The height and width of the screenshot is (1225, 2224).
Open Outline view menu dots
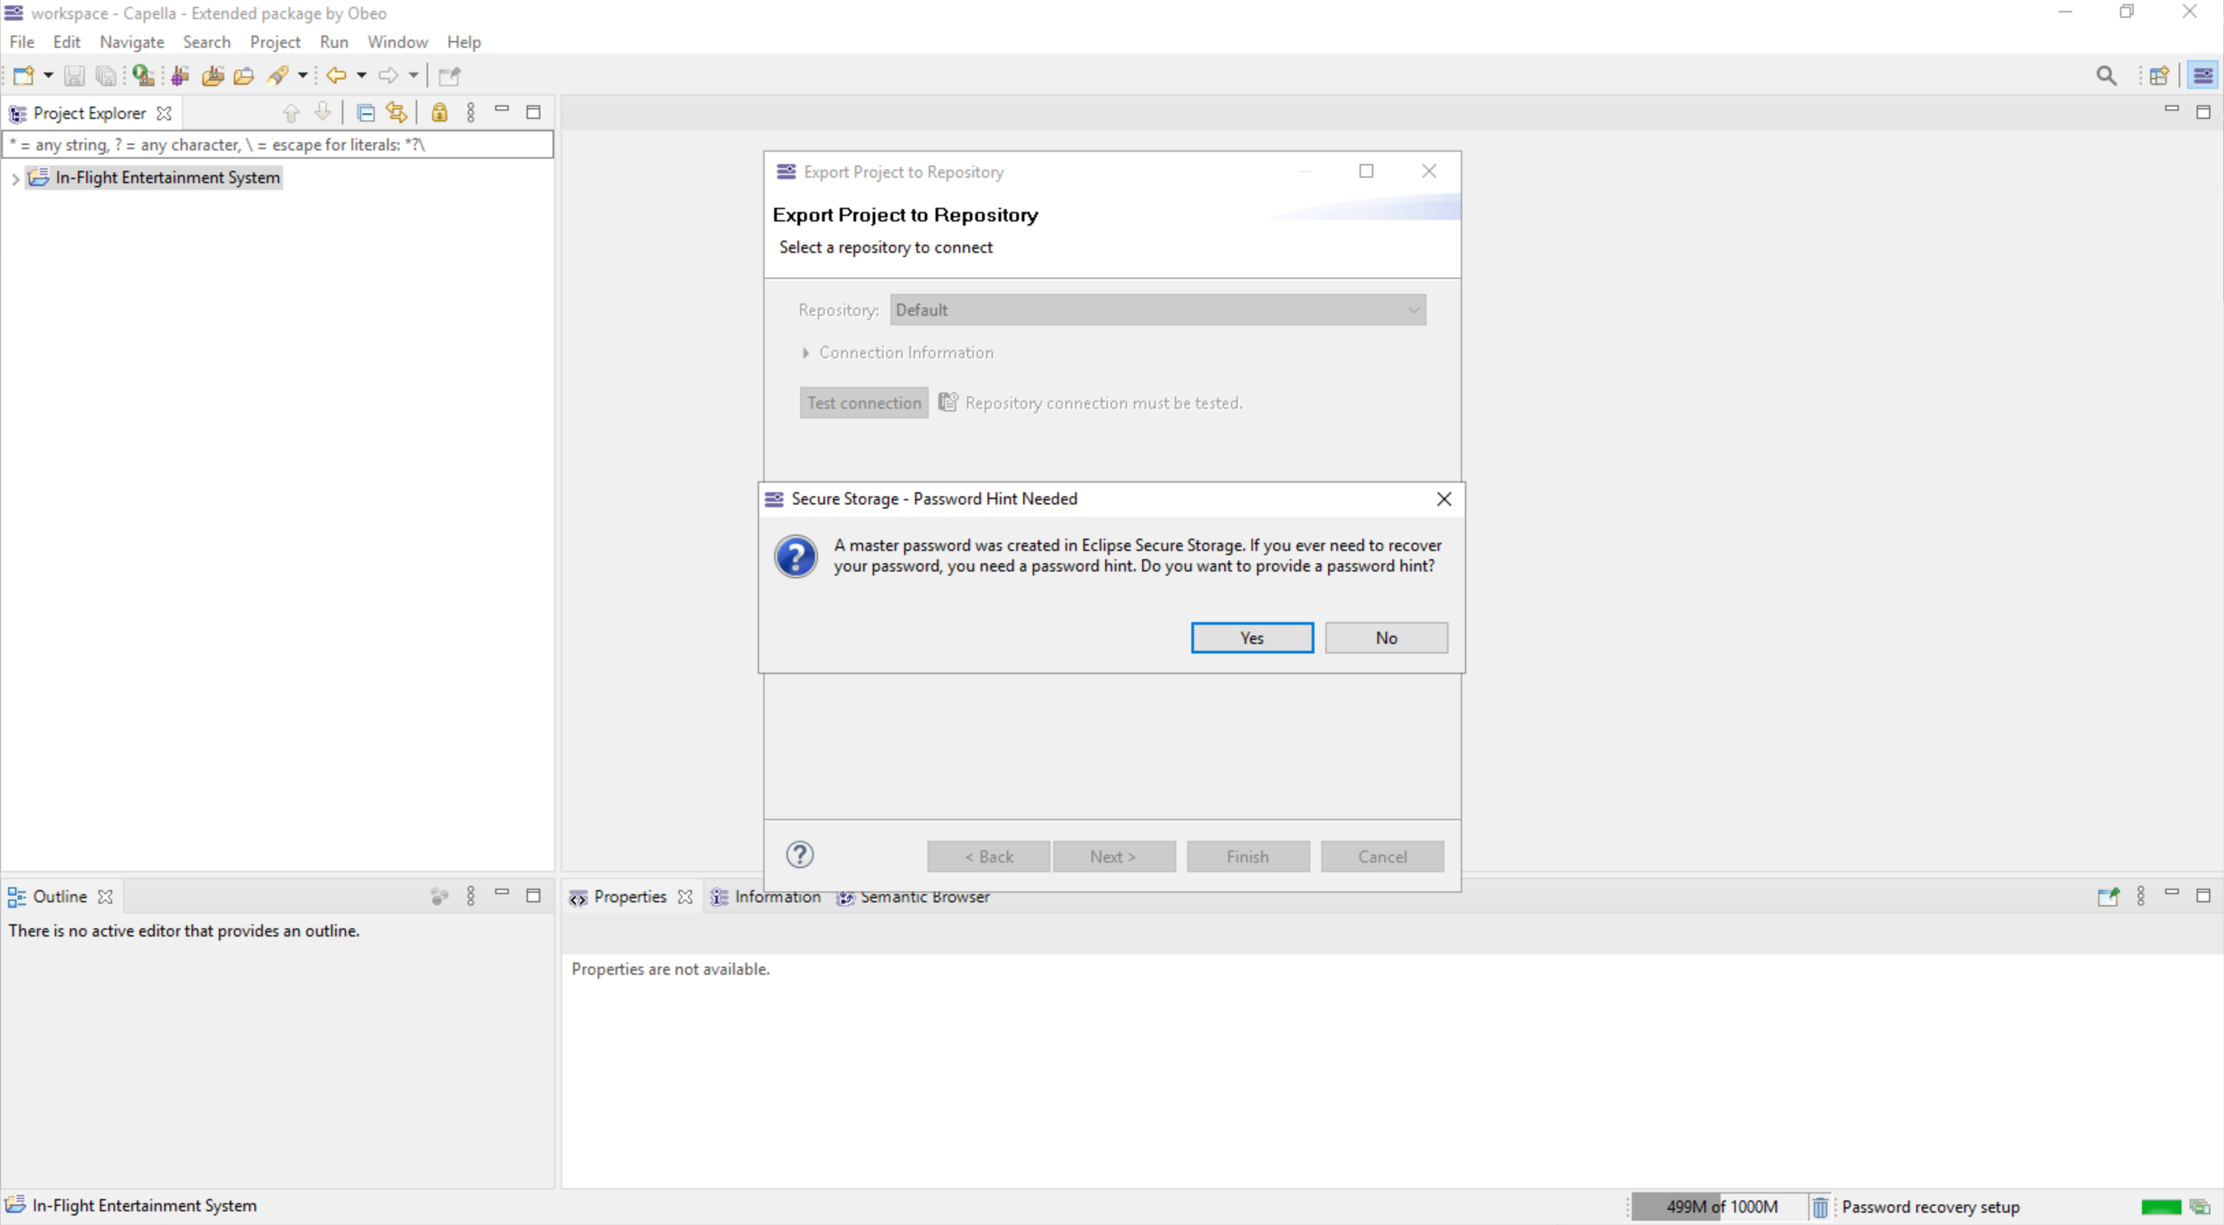pyautogui.click(x=471, y=896)
